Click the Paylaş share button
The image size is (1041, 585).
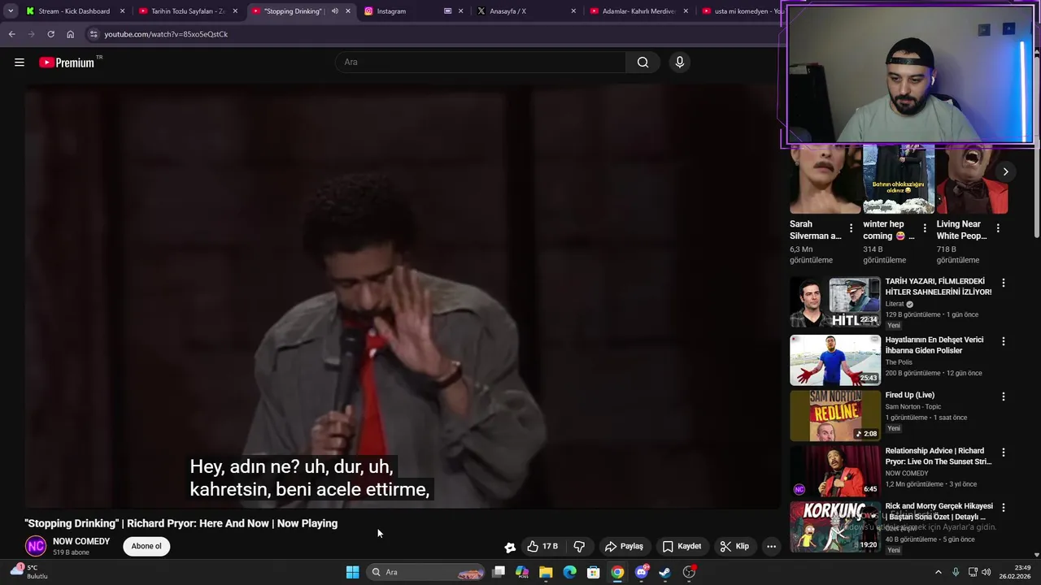point(624,546)
